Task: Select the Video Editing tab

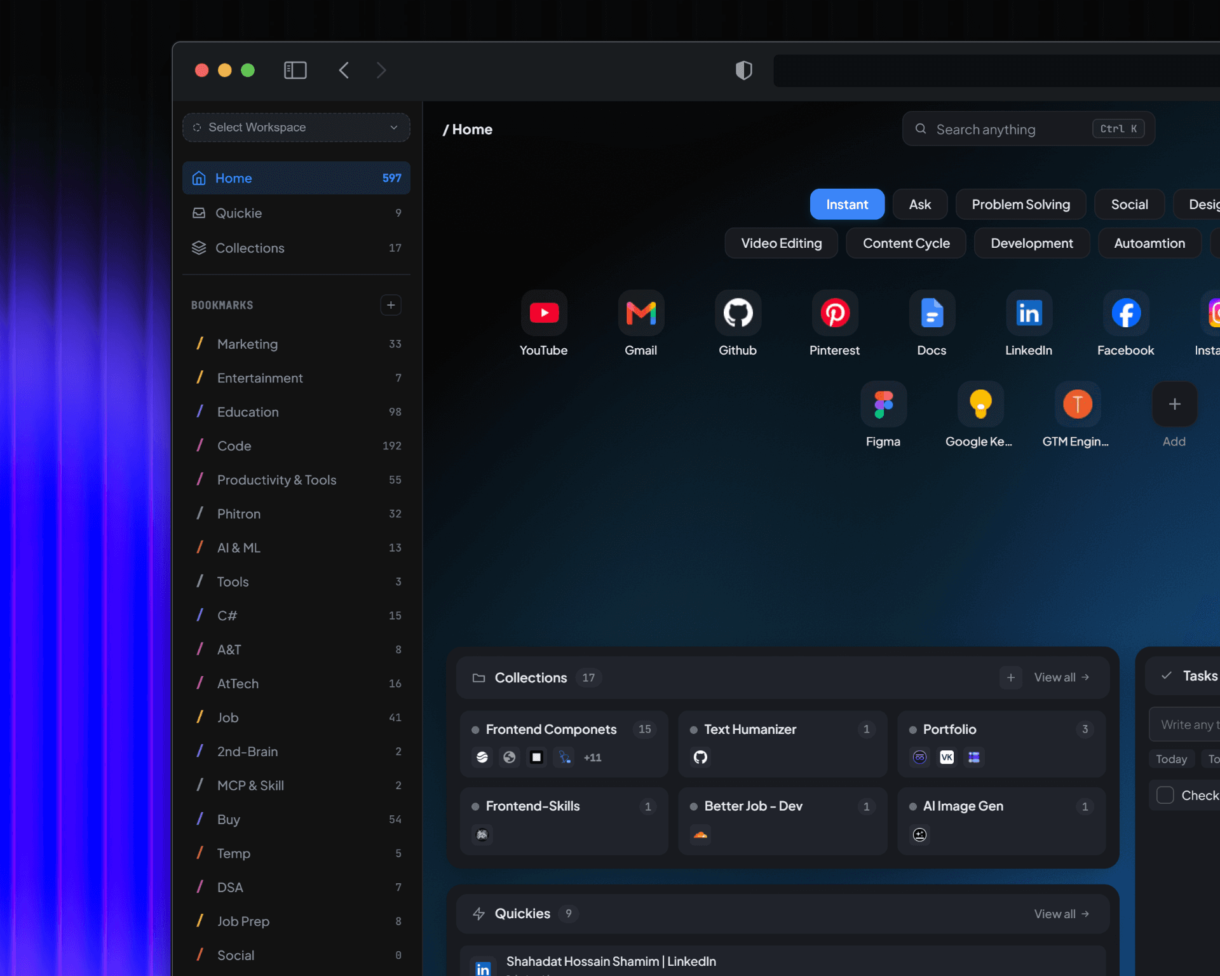Action: [x=781, y=243]
